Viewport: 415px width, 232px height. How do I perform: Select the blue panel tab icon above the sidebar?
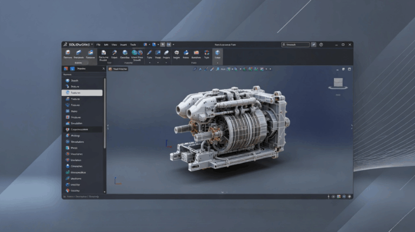coord(72,69)
